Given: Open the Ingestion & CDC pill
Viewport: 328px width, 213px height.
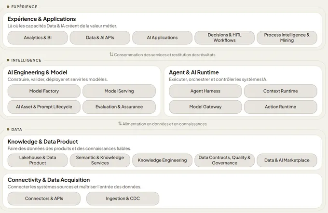Looking at the screenshot, I should (x=123, y=199).
